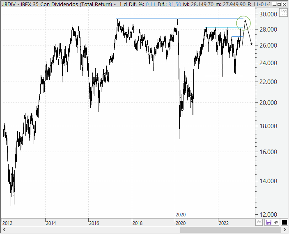This screenshot has width=289, height=234.
Task: Click the 22.000 price axis label
Action: tap(268, 82)
